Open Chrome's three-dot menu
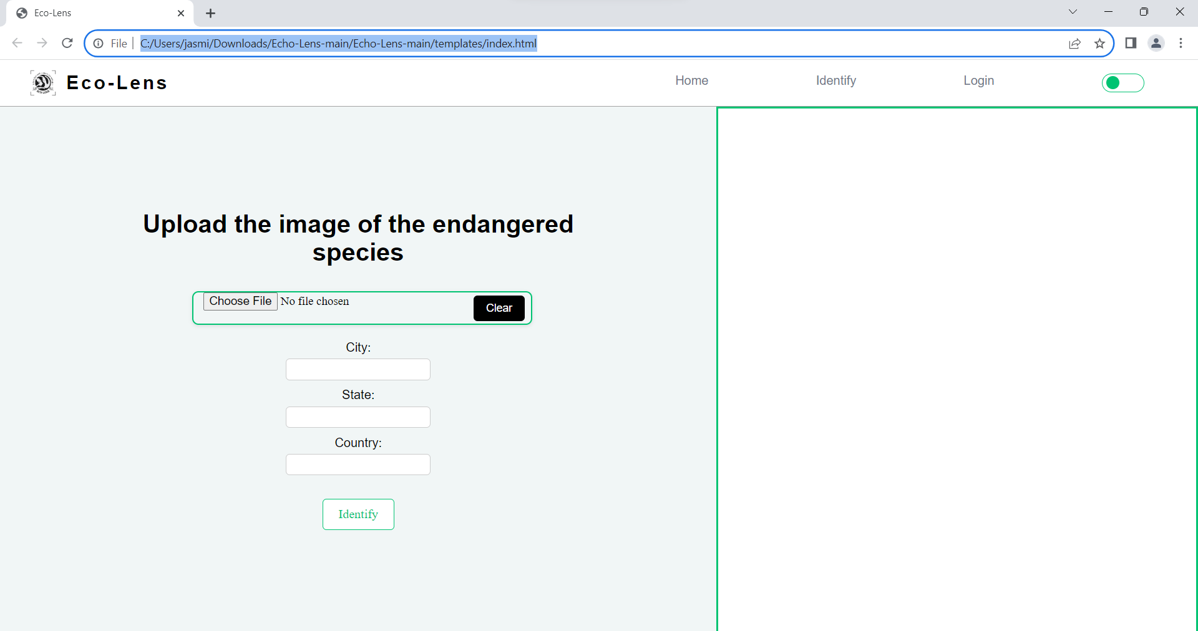The image size is (1198, 631). click(1181, 43)
